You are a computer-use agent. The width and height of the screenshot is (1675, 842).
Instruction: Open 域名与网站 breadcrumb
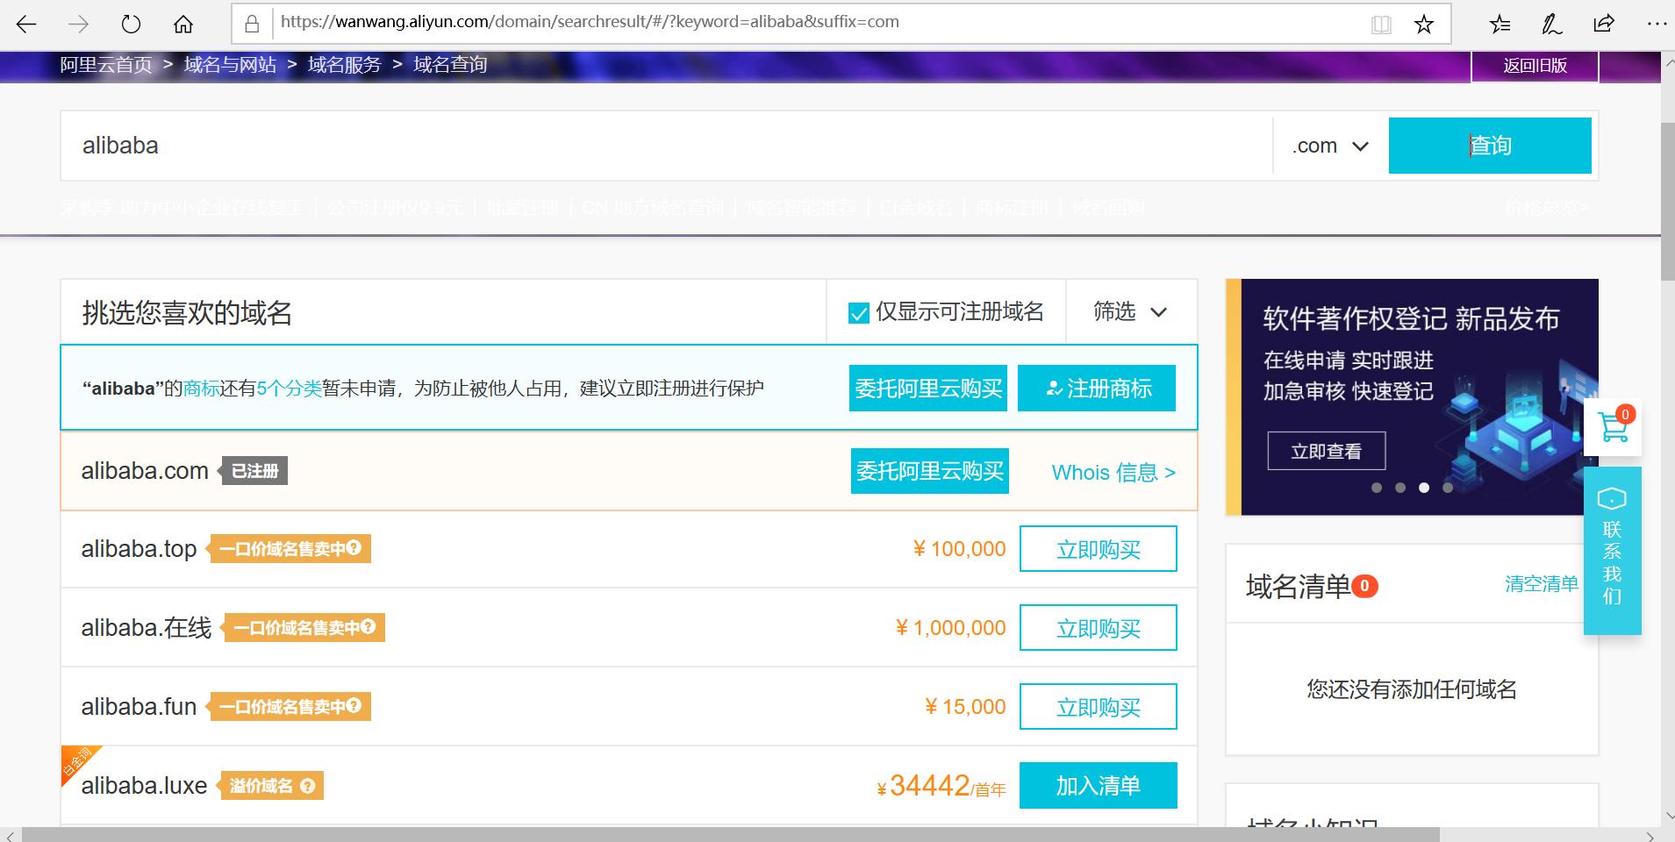(x=230, y=65)
